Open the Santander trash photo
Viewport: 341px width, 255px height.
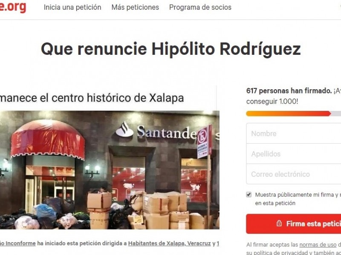110,170
